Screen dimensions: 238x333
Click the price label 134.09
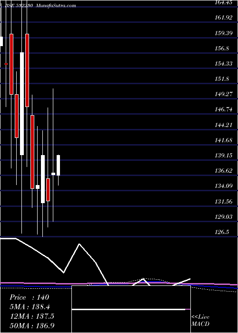pyautogui.click(x=224, y=186)
